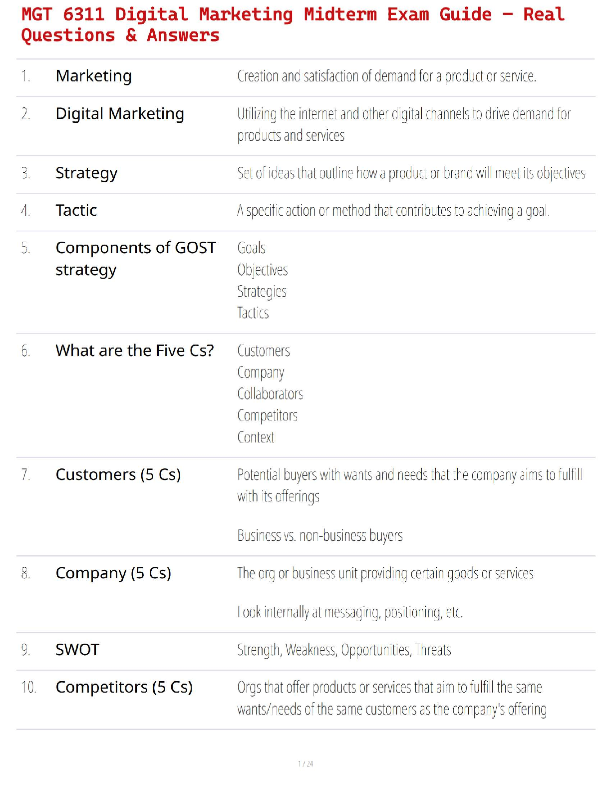Viewport: 611px width, 791px height.
Task: Select the "Customers (5 Cs)" term
Action: tap(118, 474)
